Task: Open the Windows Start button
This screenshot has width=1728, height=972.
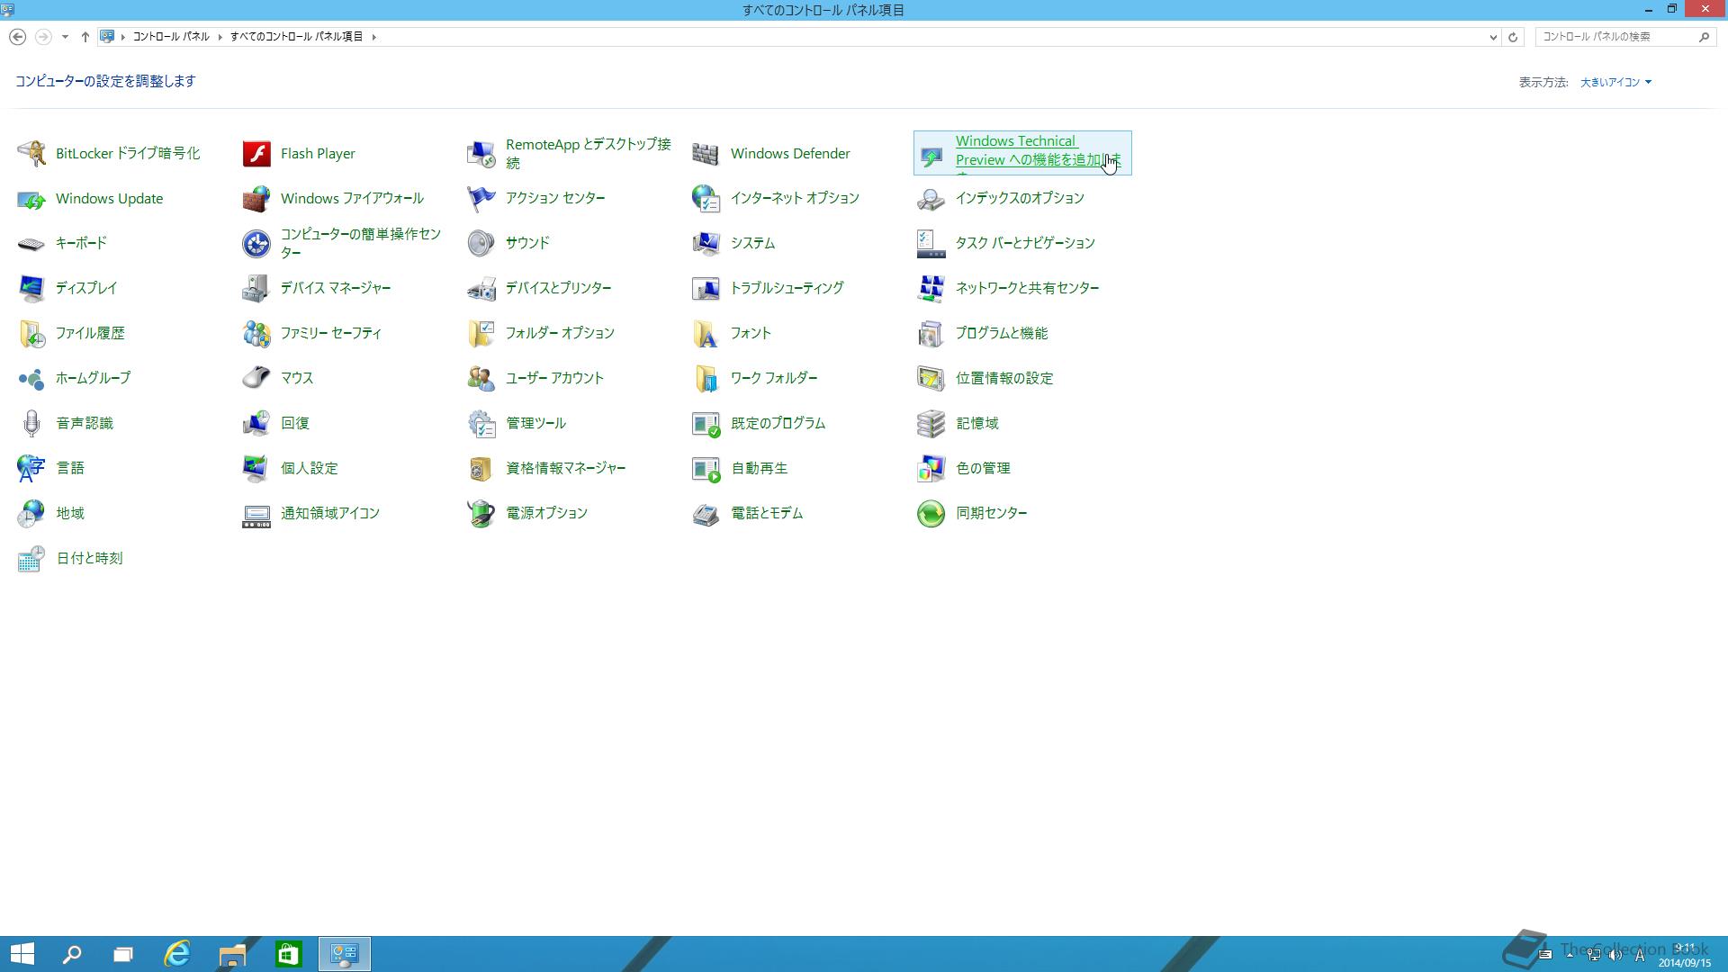Action: (x=22, y=954)
